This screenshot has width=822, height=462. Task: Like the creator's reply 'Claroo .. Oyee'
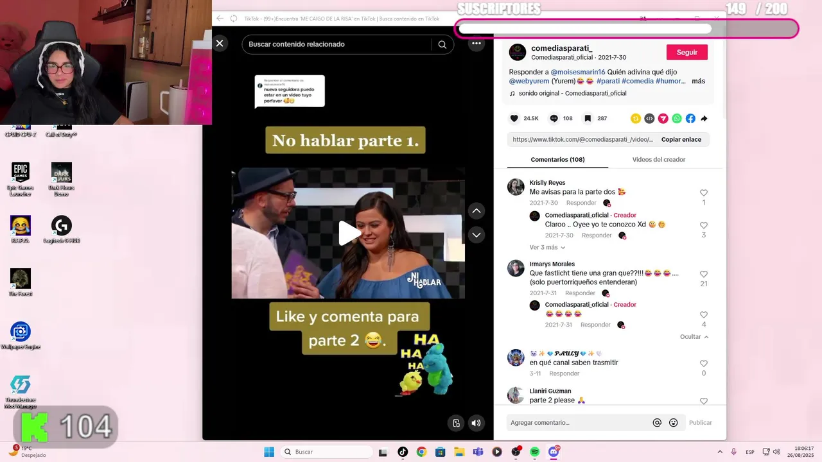[x=703, y=226]
